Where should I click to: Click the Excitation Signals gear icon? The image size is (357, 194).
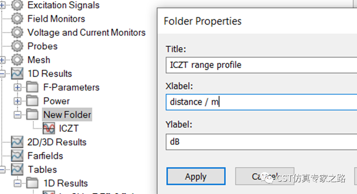click(17, 5)
